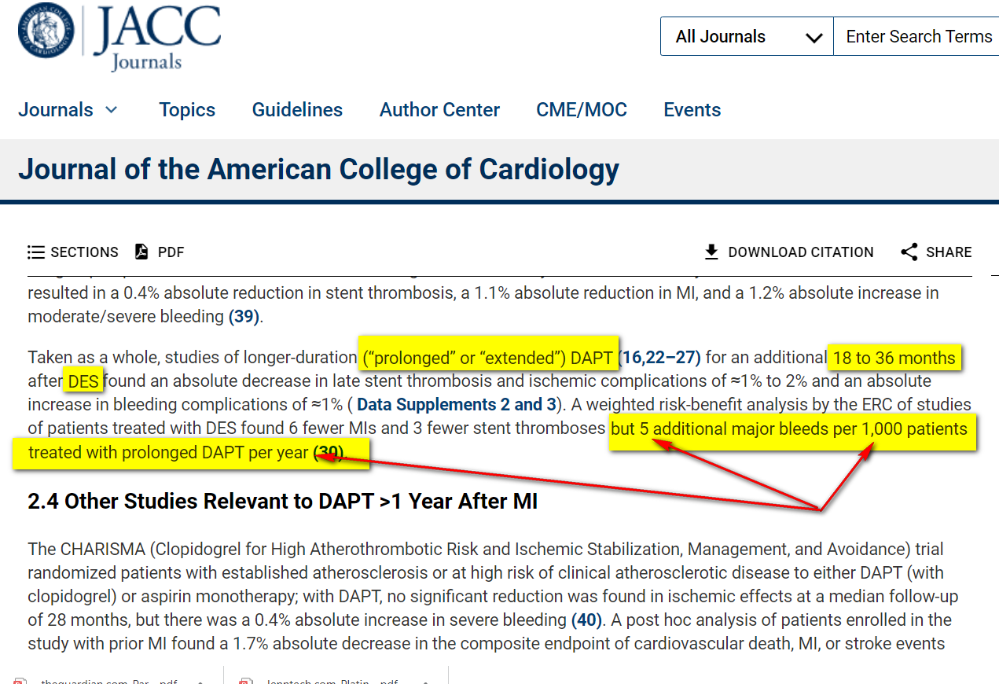Open reference link (39)
The width and height of the screenshot is (999, 684).
click(x=244, y=317)
